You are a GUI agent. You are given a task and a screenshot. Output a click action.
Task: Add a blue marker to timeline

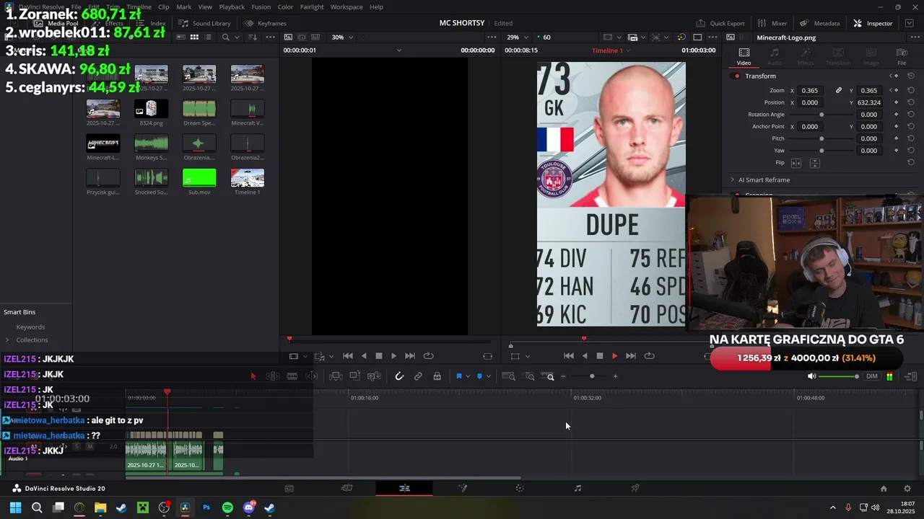pos(479,376)
